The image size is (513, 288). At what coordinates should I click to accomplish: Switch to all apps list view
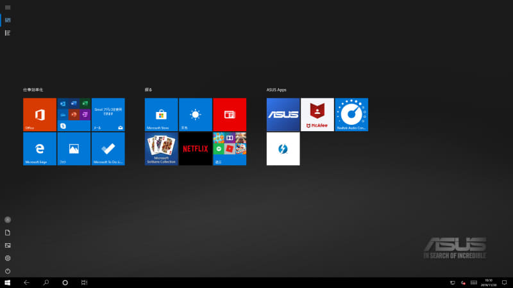[x=8, y=33]
